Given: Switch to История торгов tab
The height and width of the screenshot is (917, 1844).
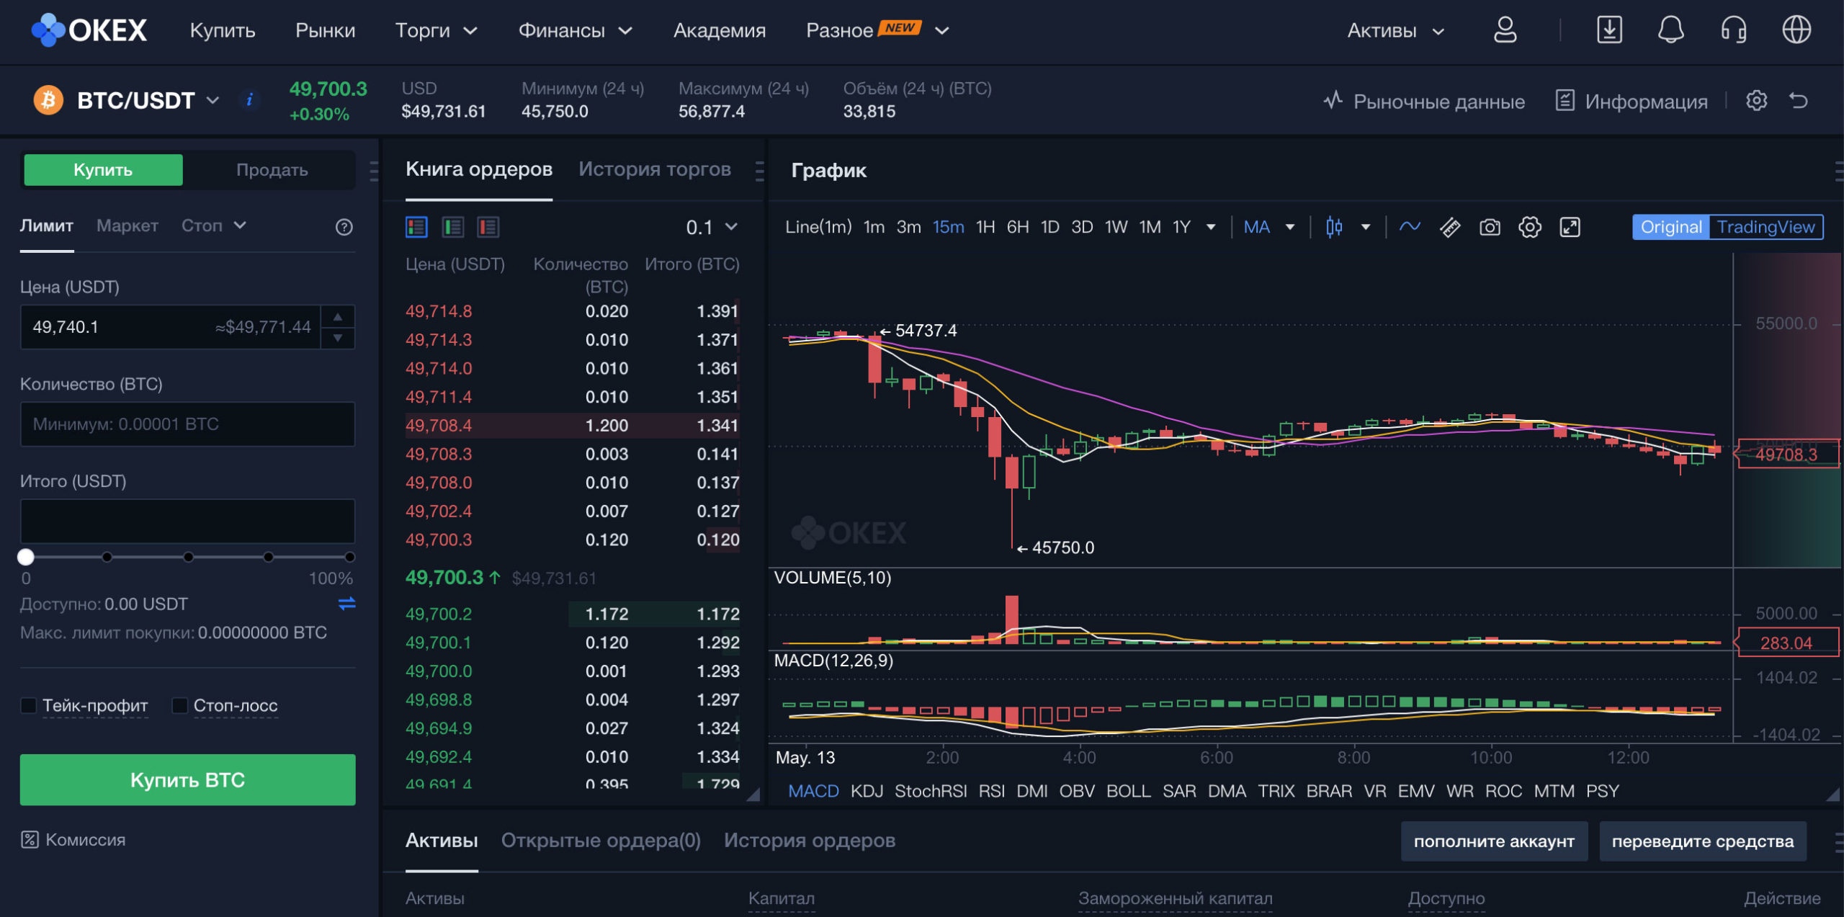Looking at the screenshot, I should point(654,169).
